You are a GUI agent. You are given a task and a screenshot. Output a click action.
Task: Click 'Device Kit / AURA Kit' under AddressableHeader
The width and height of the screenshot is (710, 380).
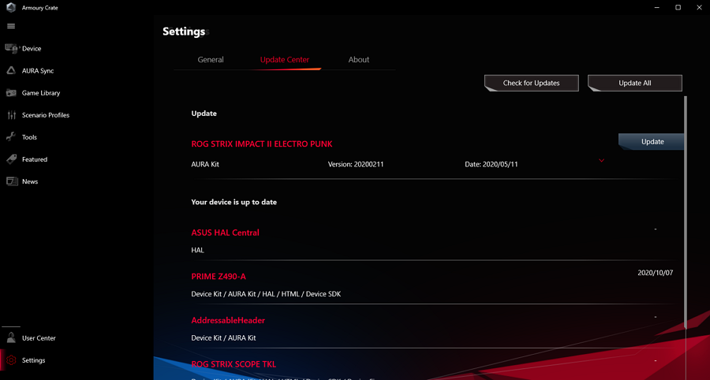pyautogui.click(x=224, y=338)
